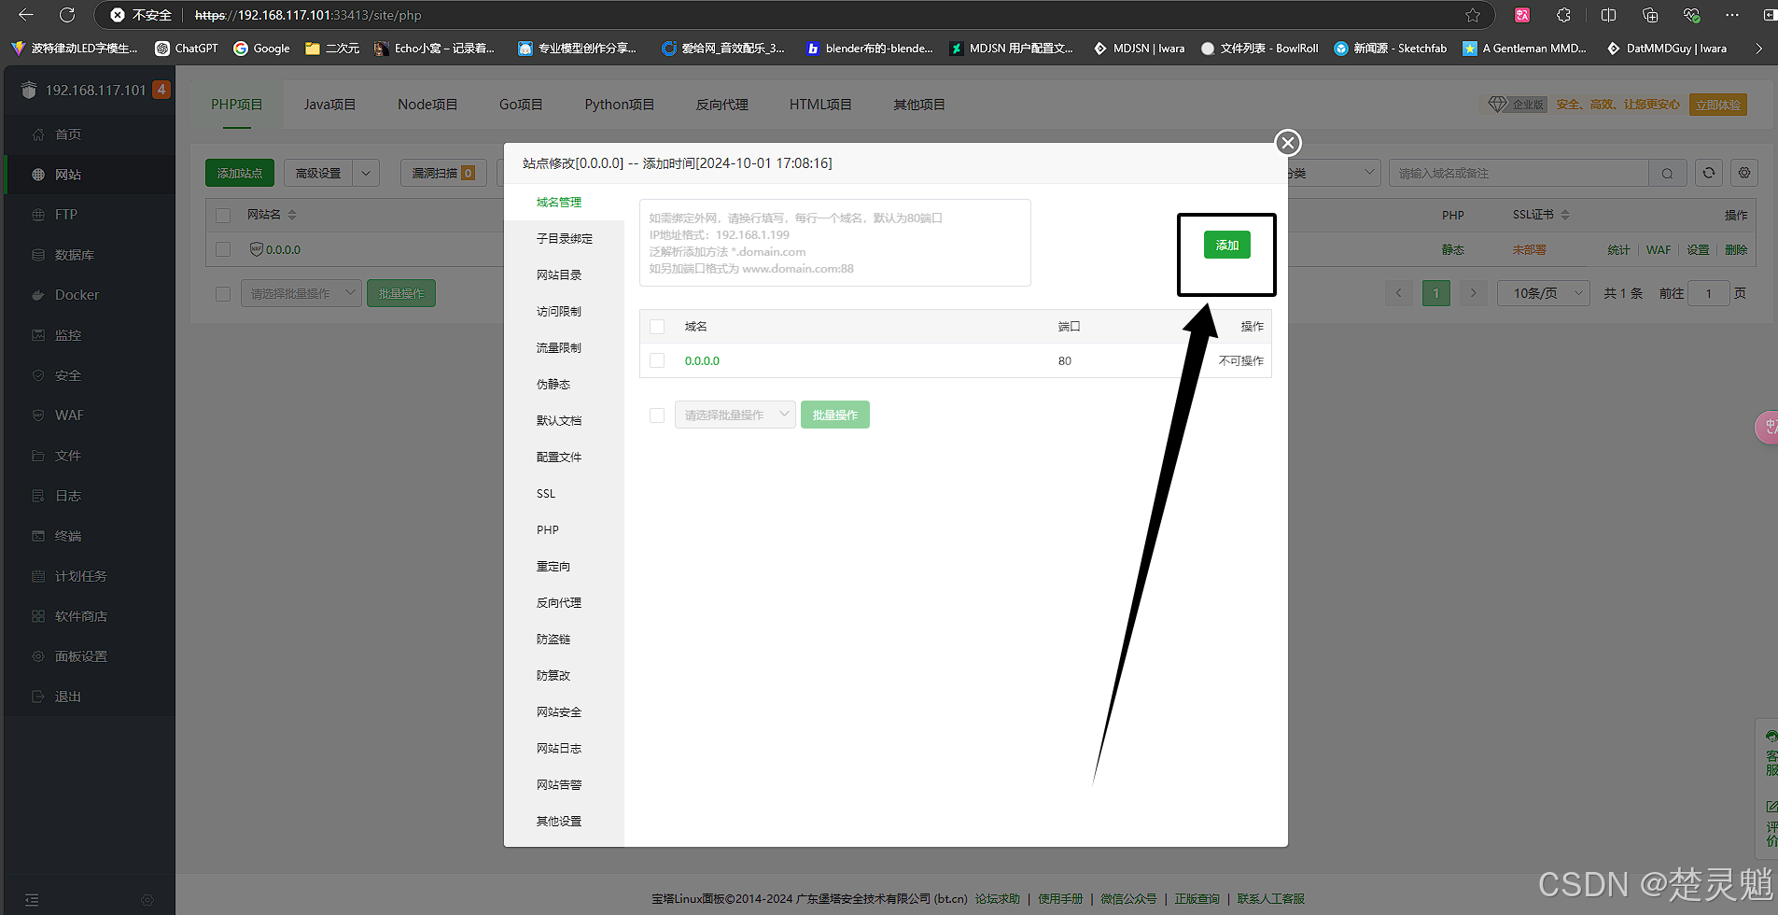The width and height of the screenshot is (1778, 915).
Task: Open browser split screen icon
Action: click(x=1608, y=15)
